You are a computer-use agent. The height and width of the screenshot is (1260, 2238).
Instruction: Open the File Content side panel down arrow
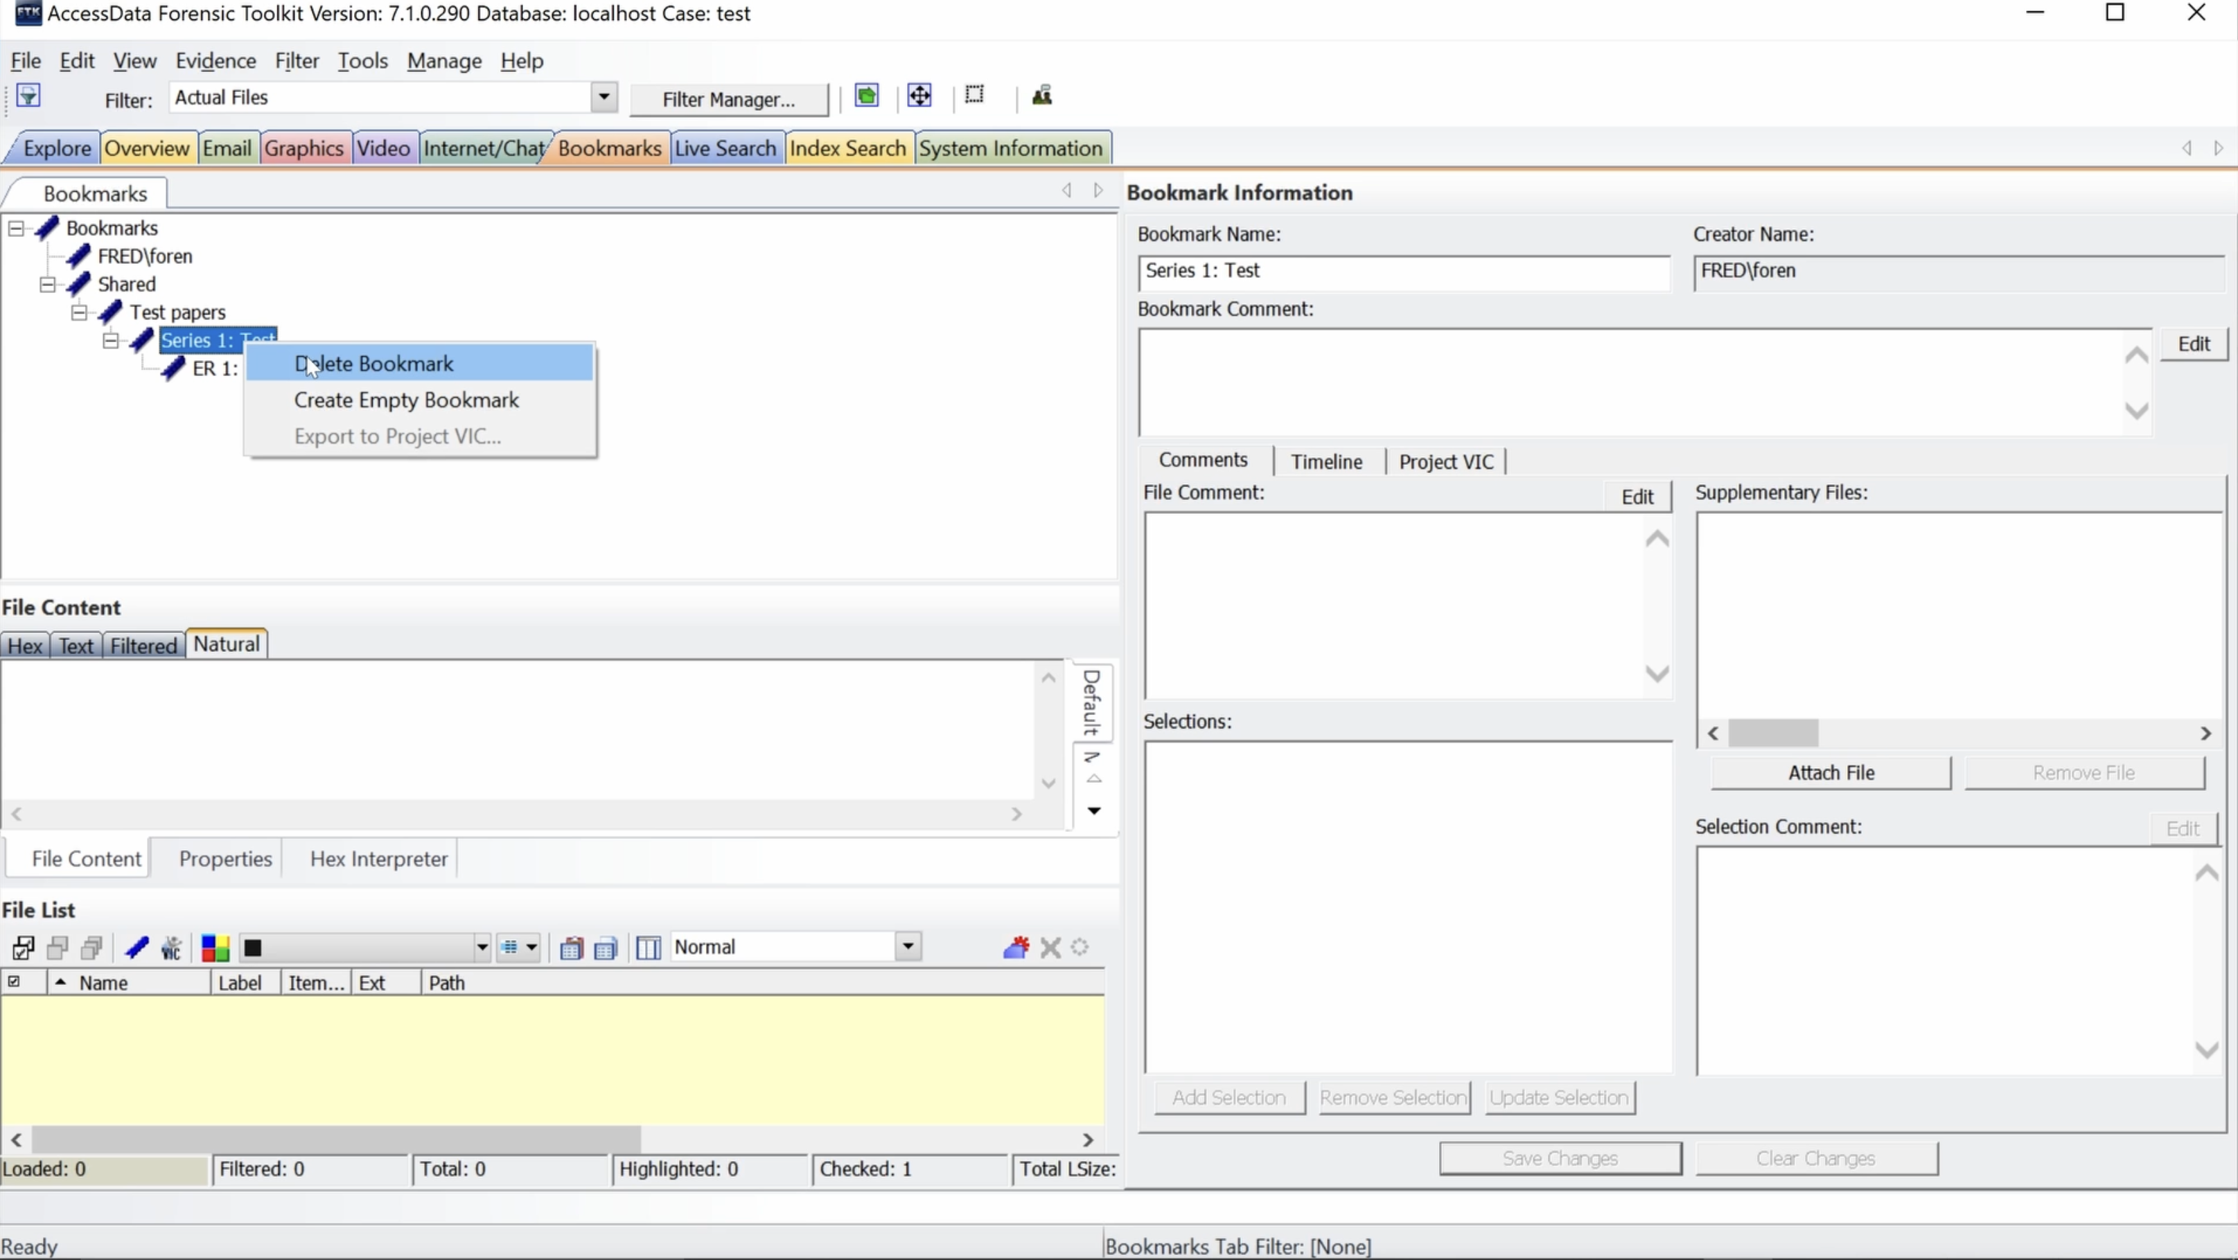click(1095, 811)
